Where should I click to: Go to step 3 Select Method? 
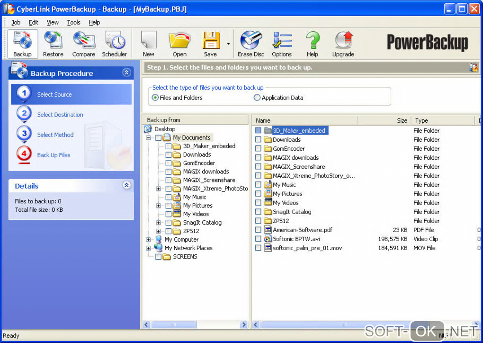point(55,135)
